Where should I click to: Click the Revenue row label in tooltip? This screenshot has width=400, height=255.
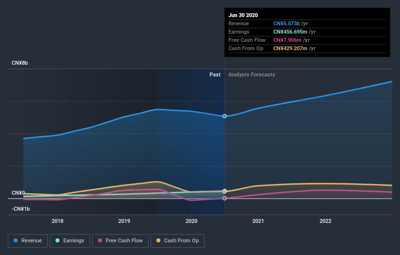click(x=239, y=23)
